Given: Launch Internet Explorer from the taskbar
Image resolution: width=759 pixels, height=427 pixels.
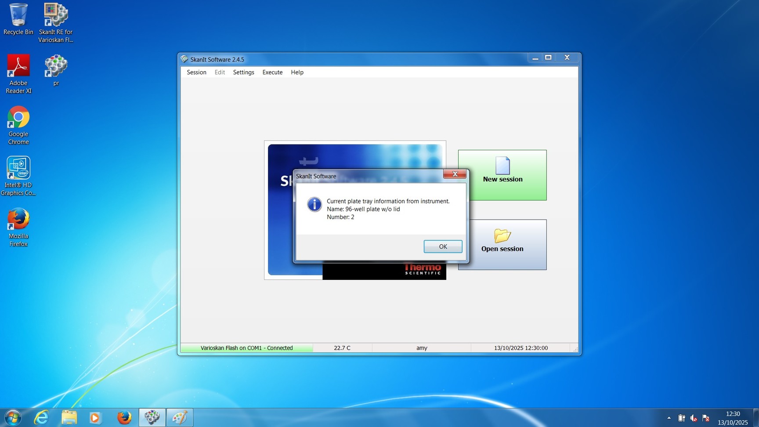Looking at the screenshot, I should [41, 417].
